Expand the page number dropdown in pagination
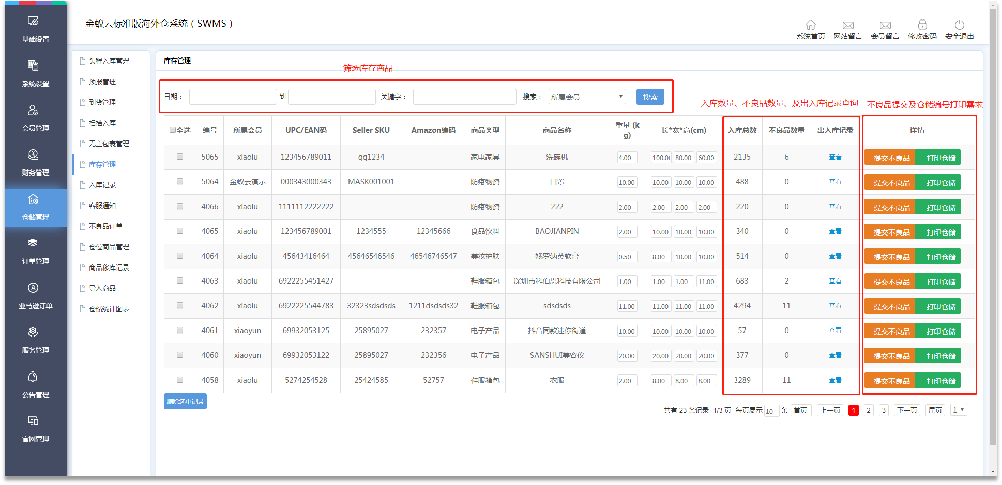This screenshot has width=1002, height=485. (959, 410)
